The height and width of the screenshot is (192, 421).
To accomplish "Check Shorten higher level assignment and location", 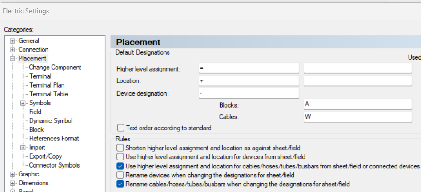I will (x=120, y=148).
